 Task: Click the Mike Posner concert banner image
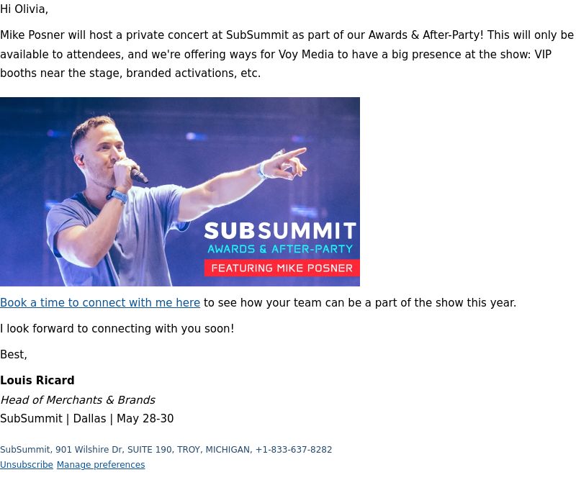click(x=180, y=191)
